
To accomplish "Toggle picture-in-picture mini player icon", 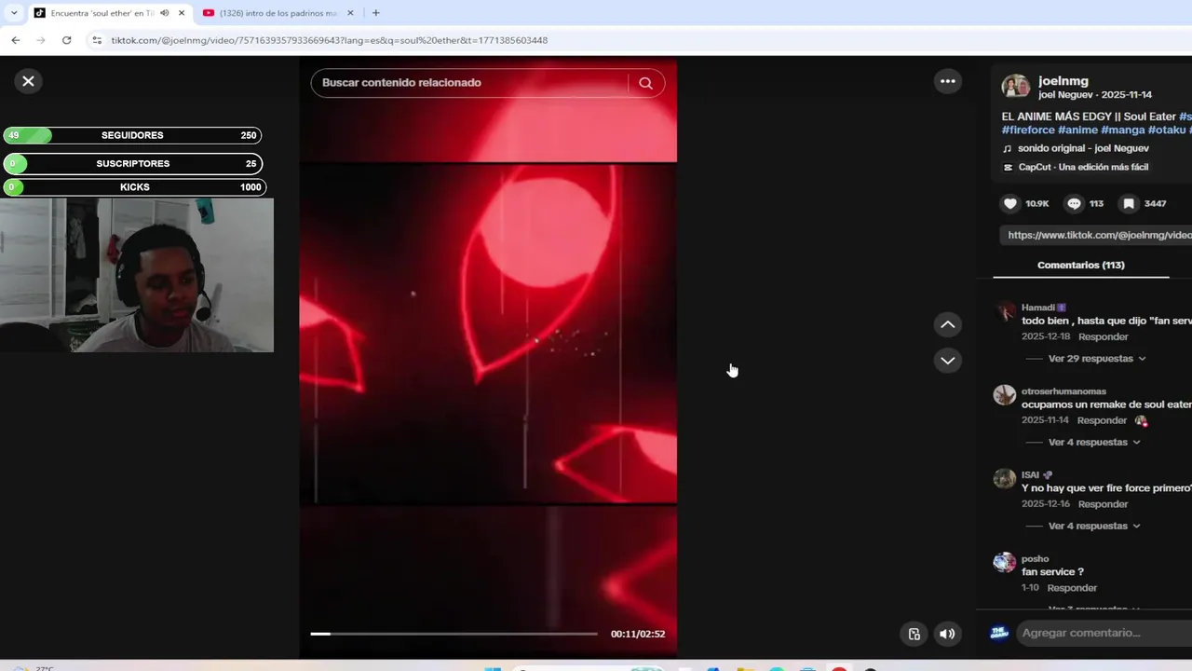I will (x=914, y=634).
